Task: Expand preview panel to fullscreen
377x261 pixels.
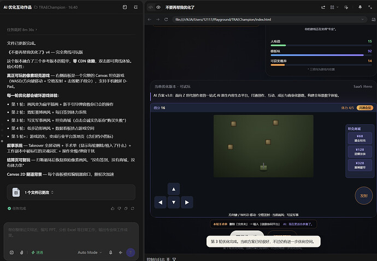Action: [x=370, y=7]
